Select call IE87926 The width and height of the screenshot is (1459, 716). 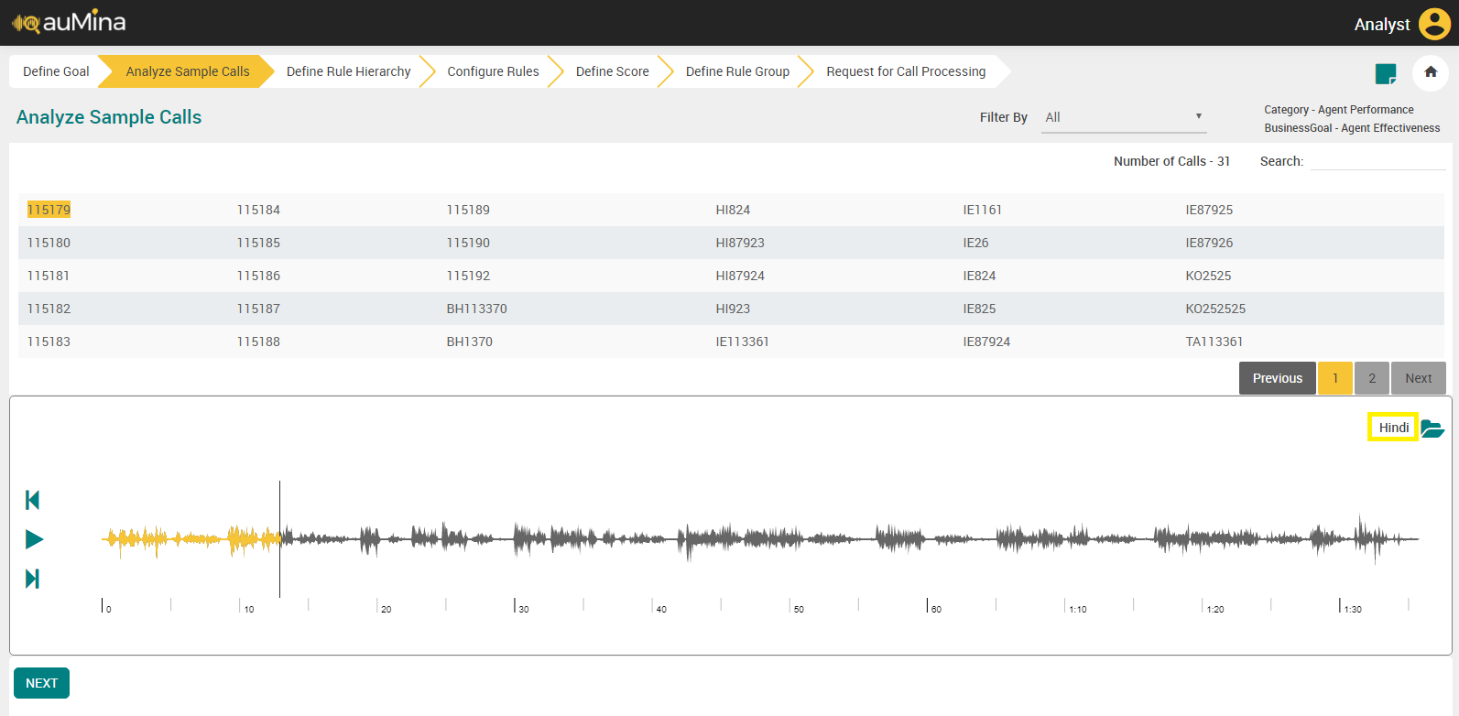(x=1209, y=243)
